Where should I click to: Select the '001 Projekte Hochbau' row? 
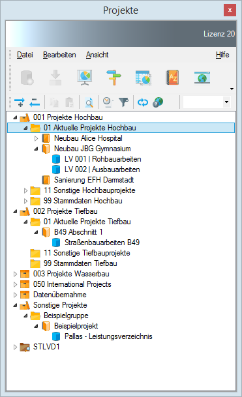coord(68,117)
